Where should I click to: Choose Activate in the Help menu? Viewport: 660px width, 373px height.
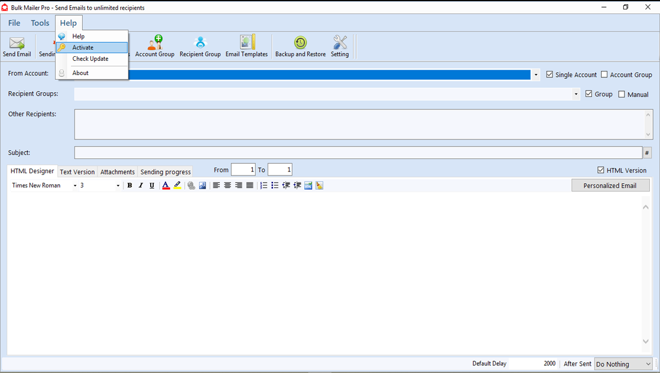pyautogui.click(x=92, y=47)
